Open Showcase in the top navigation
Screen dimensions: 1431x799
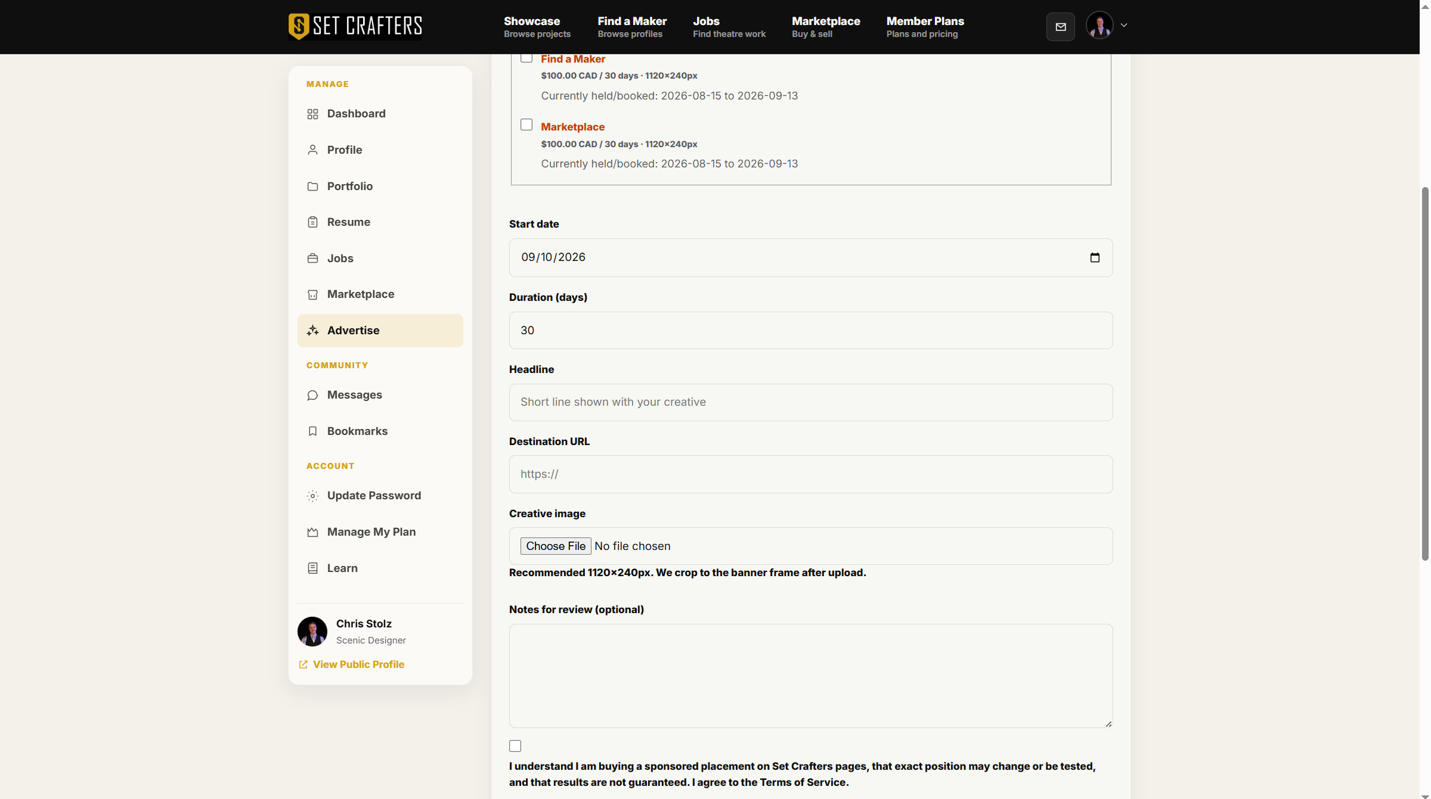tap(537, 27)
